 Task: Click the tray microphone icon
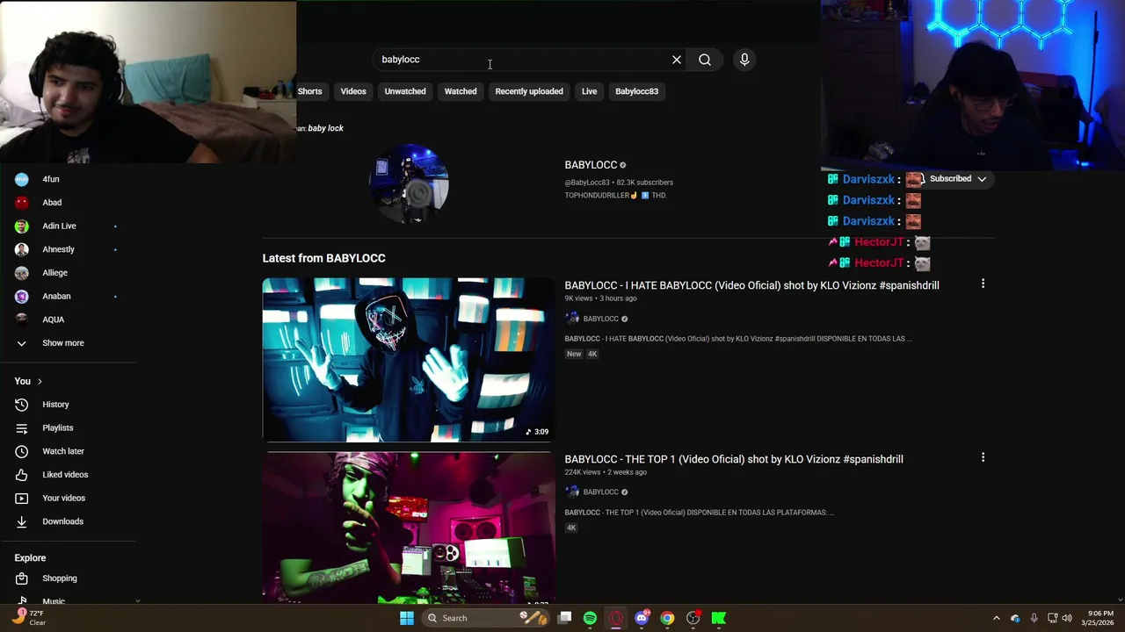(x=1034, y=618)
